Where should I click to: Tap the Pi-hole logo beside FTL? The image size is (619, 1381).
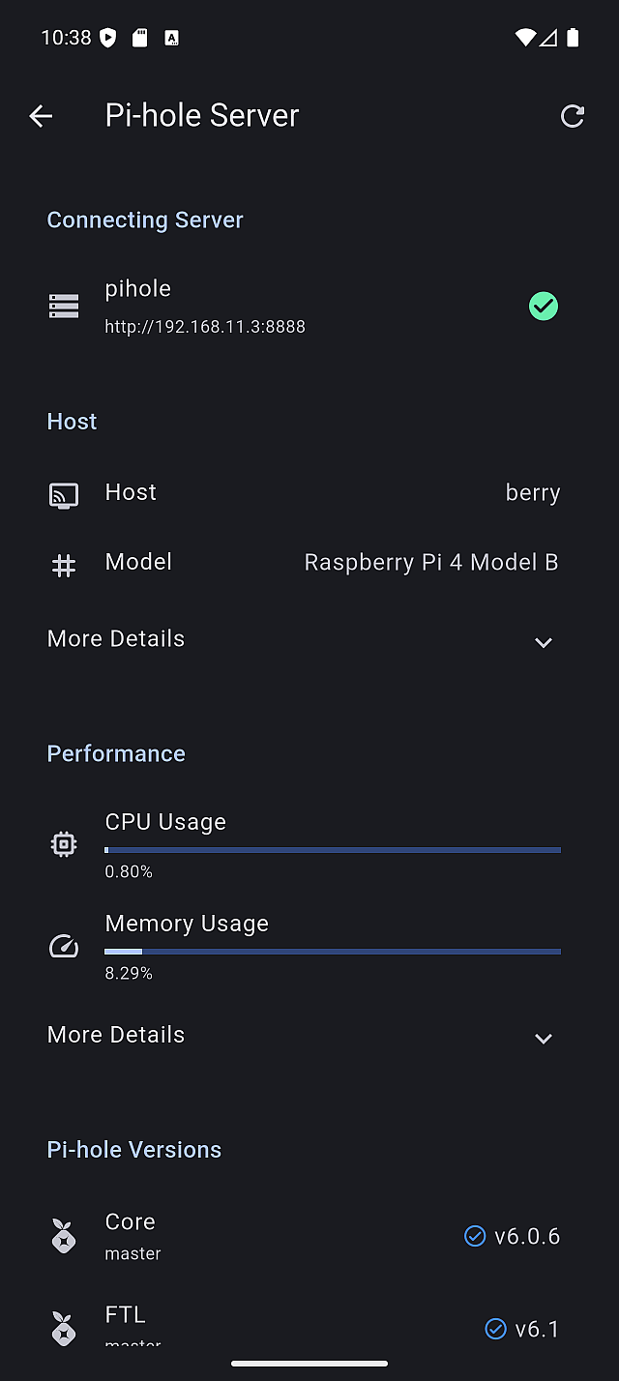pos(64,1328)
